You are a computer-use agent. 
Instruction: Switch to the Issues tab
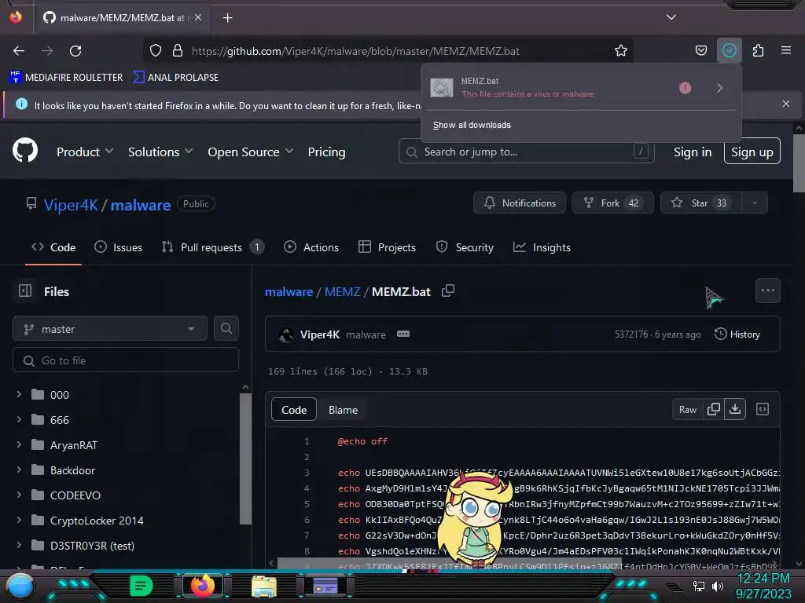tap(119, 247)
